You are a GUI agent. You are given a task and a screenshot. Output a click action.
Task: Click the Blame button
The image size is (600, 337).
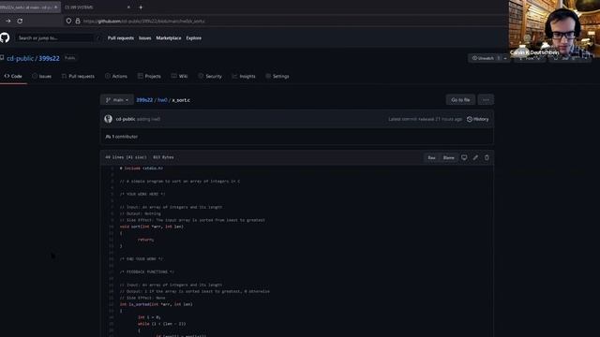(448, 158)
